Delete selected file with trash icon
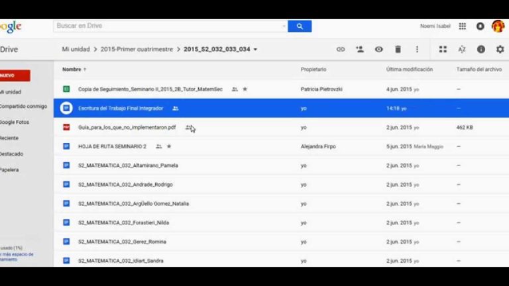The width and height of the screenshot is (509, 286). (x=398, y=49)
